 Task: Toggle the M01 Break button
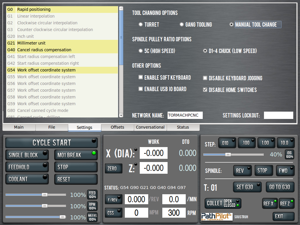(76, 155)
